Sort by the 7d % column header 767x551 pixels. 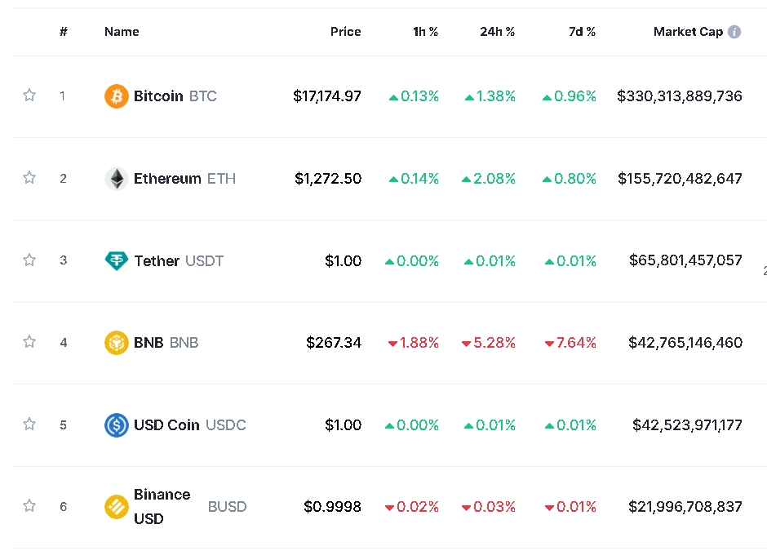582,32
